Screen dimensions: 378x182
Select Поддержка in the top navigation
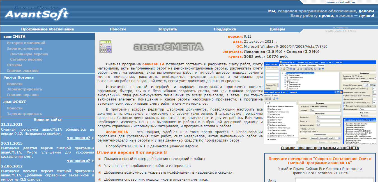point(225,29)
